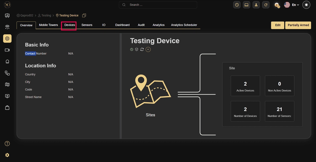
Task: Click the Testing Device title heading
Action: click(x=155, y=41)
